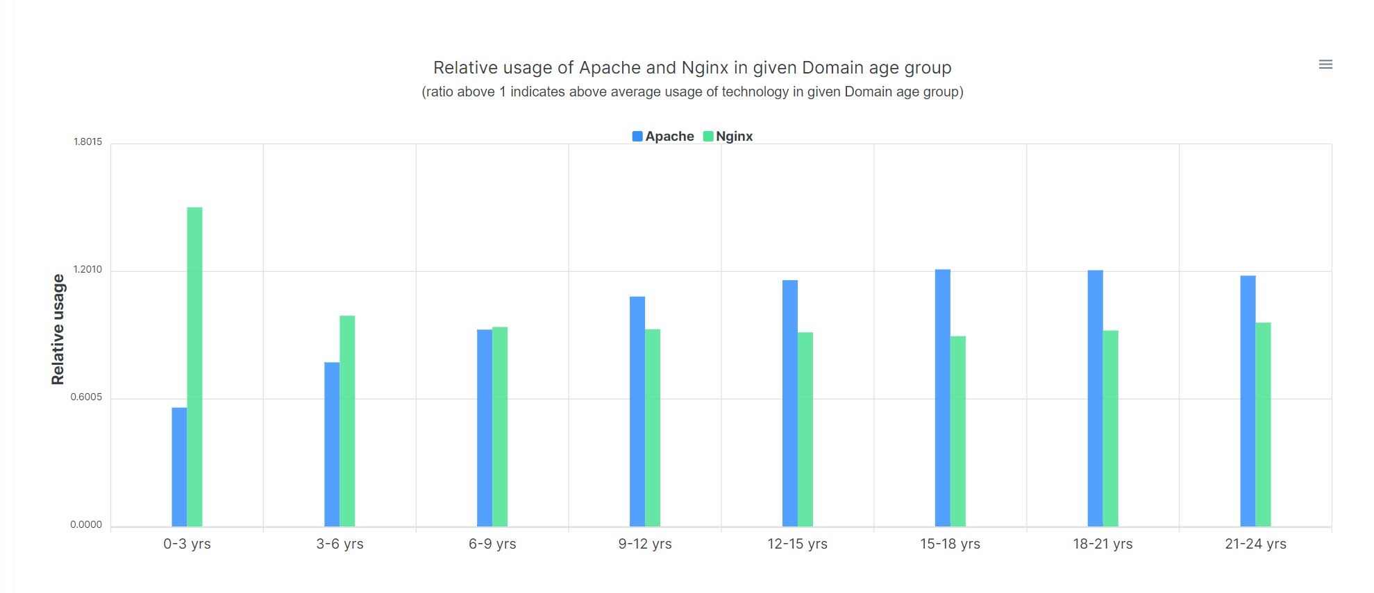Screen dimensions: 1374x593
Task: Select the Nginx bar for 9-12 yrs
Action: [x=653, y=428]
